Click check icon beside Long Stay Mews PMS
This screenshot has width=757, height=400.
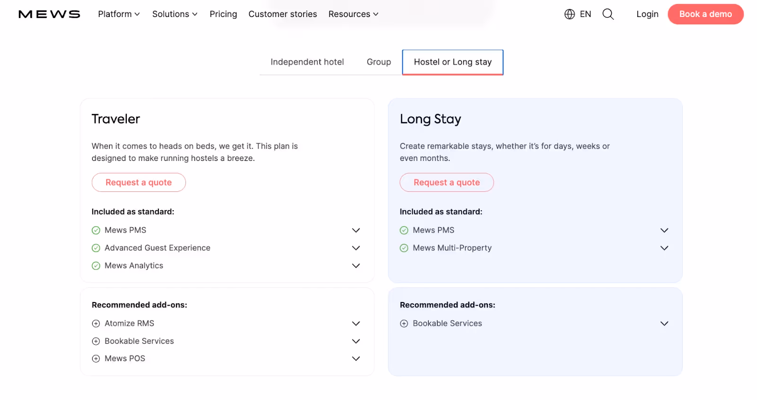404,231
